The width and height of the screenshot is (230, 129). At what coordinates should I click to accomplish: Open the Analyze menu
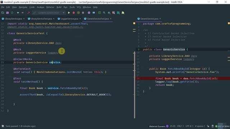[x=41, y=7]
